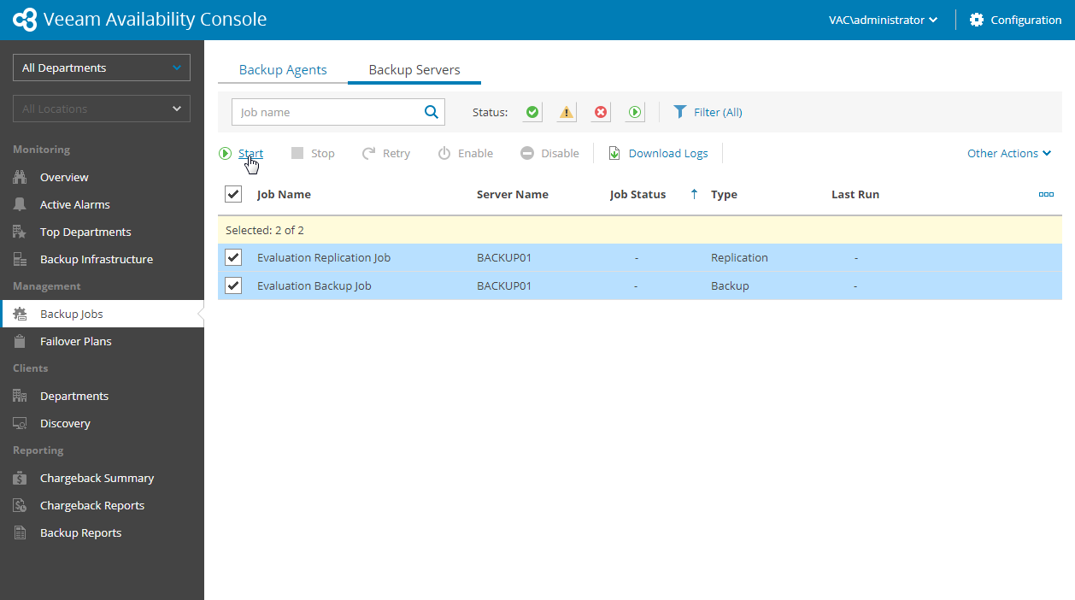Click the Chargeback Summary icon
Image resolution: width=1075 pixels, height=600 pixels.
click(20, 478)
